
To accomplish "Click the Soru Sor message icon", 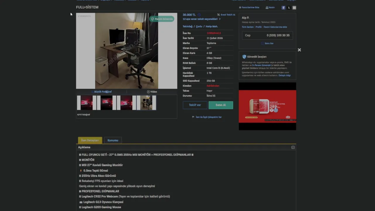I will (262, 43).
